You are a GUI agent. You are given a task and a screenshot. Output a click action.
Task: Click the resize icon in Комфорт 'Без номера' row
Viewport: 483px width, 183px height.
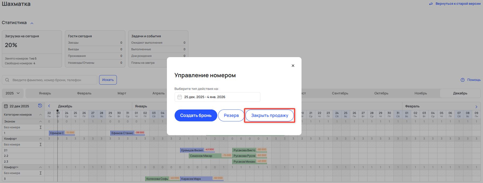[x=41, y=144]
